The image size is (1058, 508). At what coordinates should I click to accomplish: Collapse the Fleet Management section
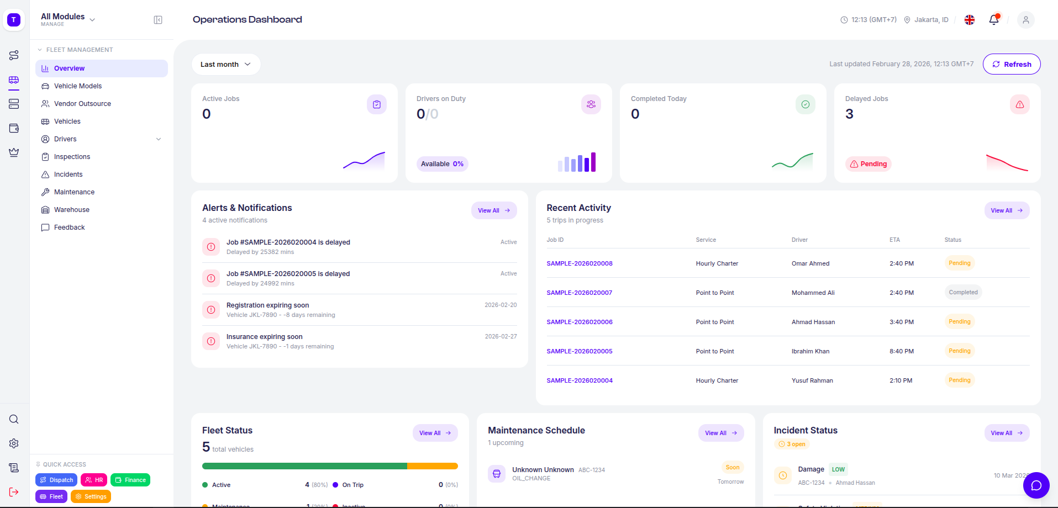(40, 50)
